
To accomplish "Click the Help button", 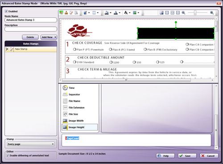I will (165, 156).
